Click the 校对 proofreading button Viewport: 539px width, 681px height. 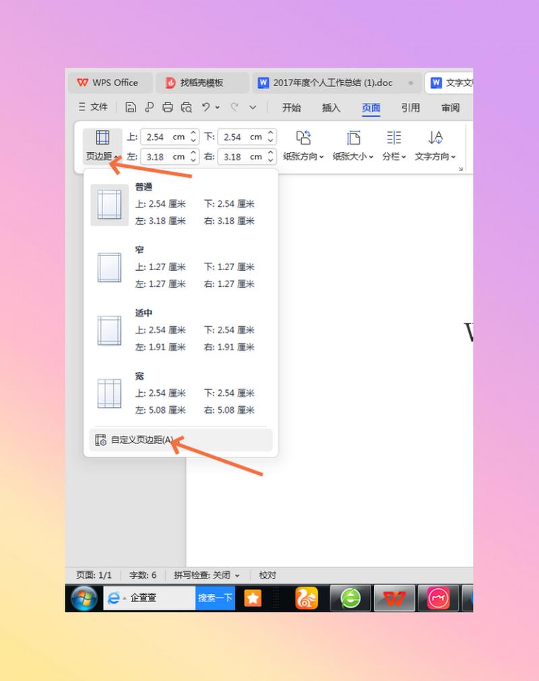pos(267,575)
